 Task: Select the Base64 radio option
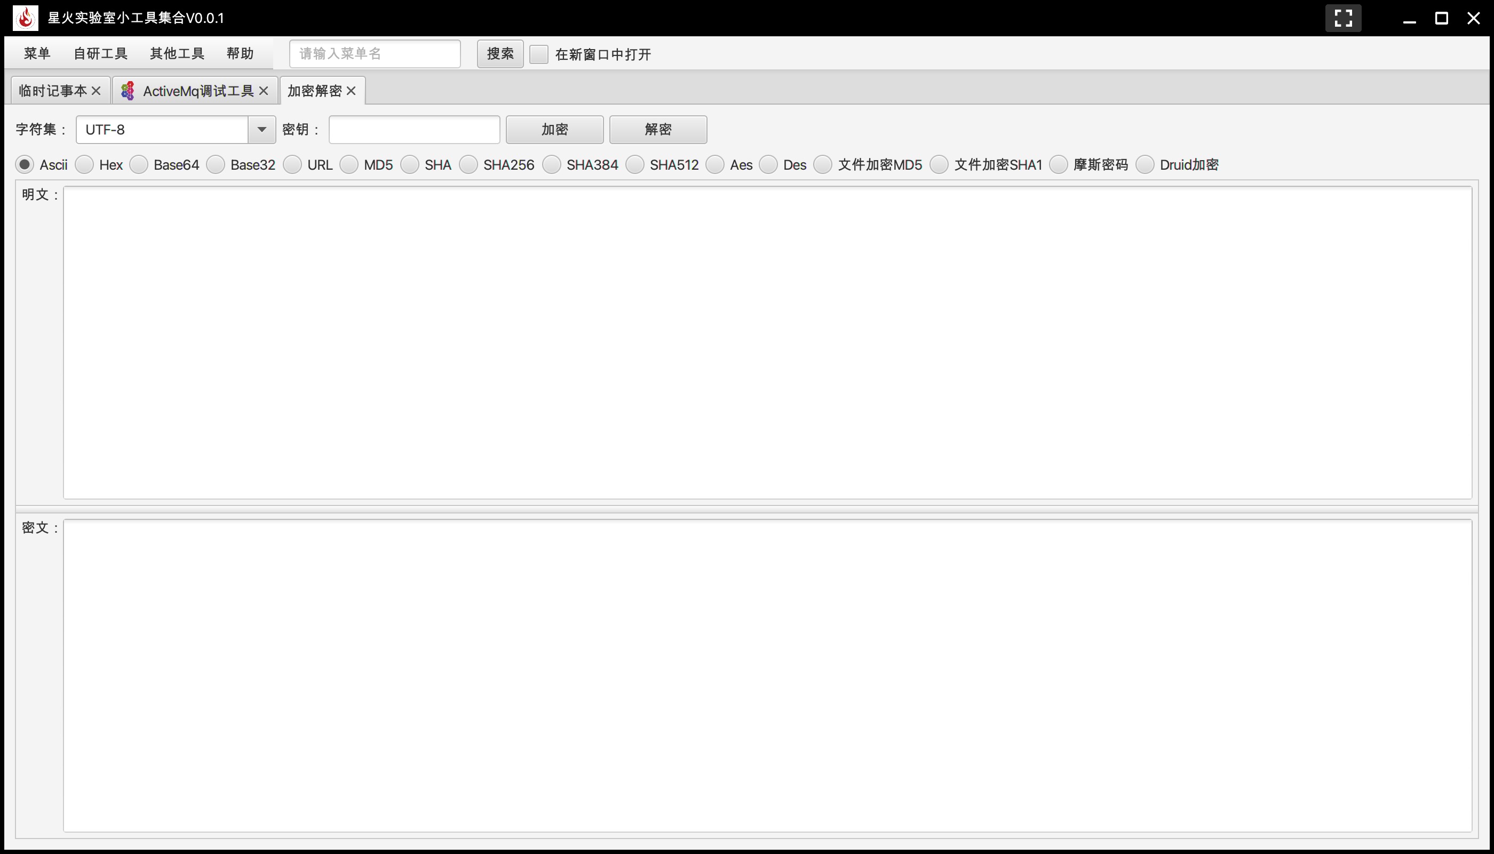pos(139,165)
